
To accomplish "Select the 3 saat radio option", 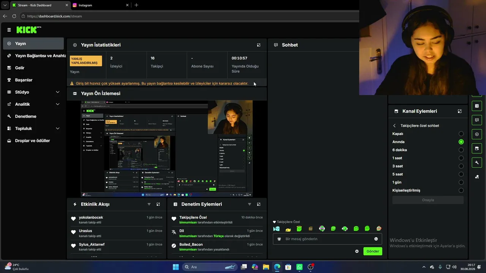I will tap(461, 166).
